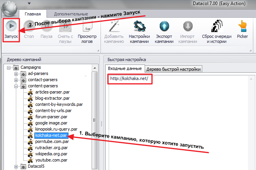The height and width of the screenshot is (170, 256).
Task: Select content-parsers folder in tree
Action: [43, 86]
